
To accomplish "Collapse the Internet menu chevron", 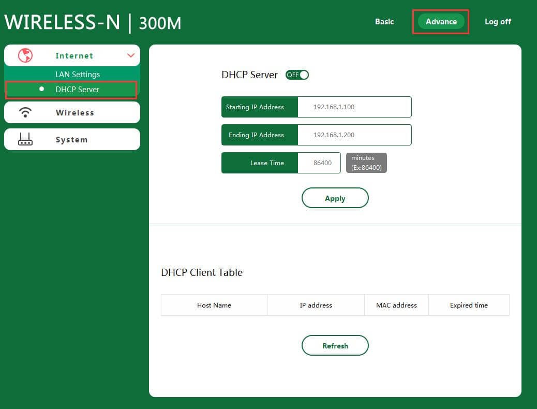I will [130, 55].
